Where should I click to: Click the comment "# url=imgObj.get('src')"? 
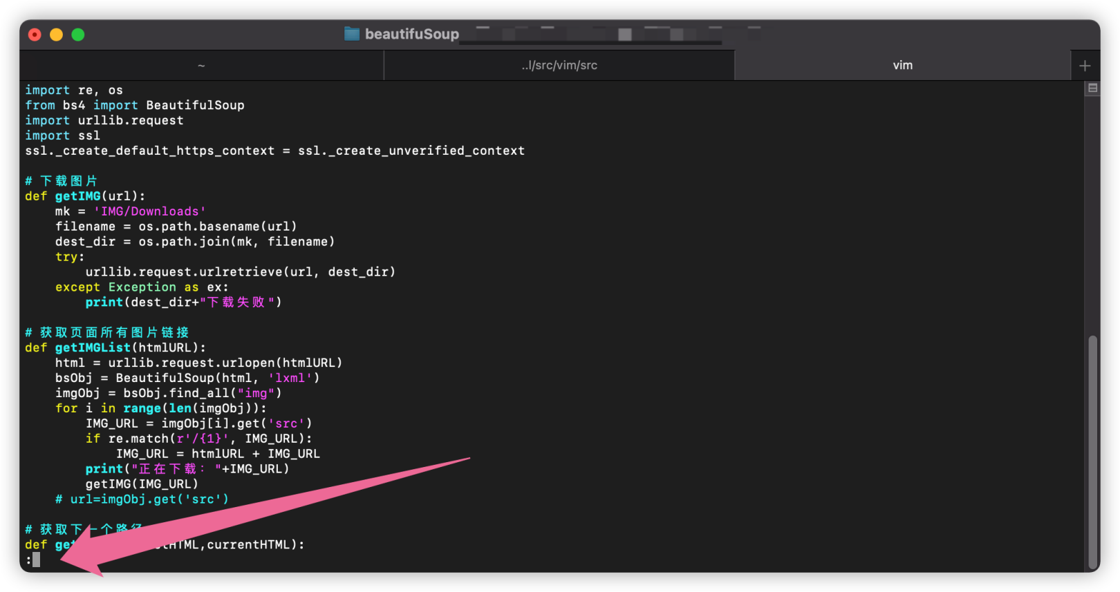tap(142, 499)
